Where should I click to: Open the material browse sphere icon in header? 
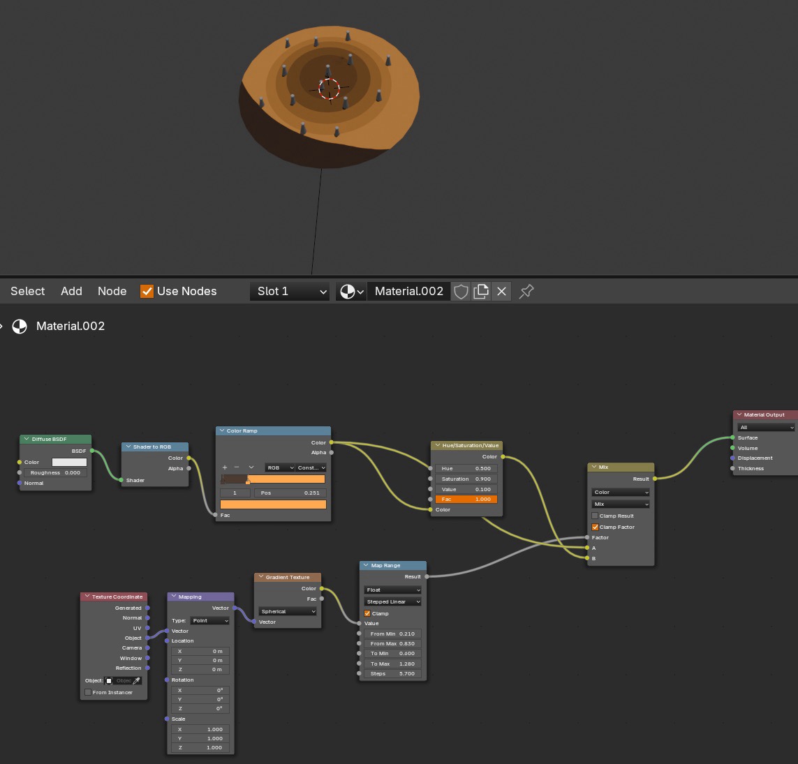point(350,292)
